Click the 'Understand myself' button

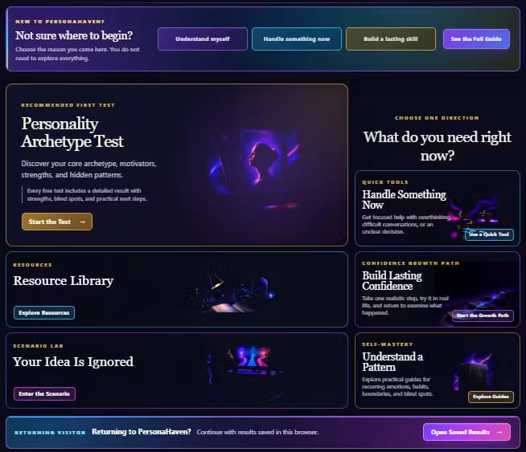203,39
